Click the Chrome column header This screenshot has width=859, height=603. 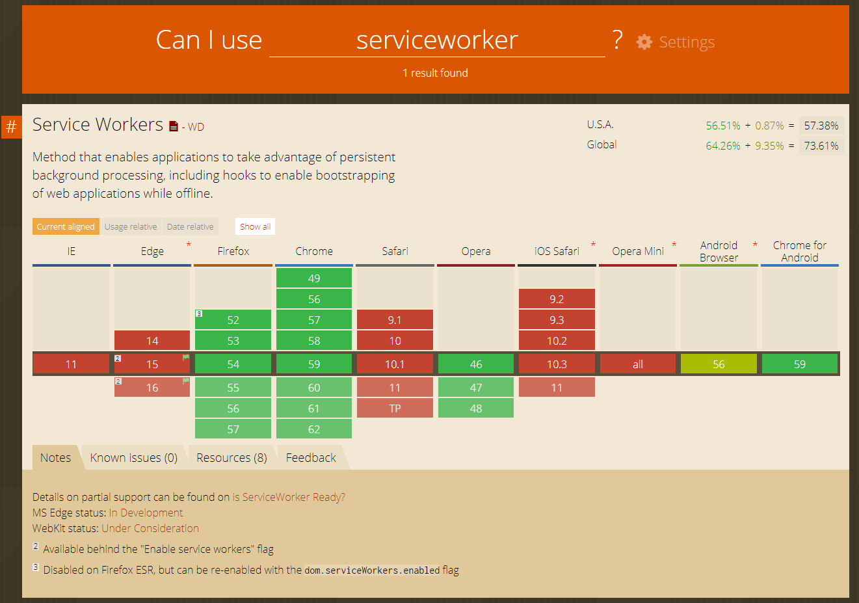[x=314, y=251]
